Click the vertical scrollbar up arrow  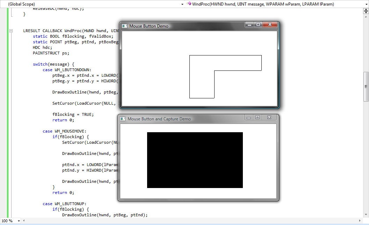[366, 17]
